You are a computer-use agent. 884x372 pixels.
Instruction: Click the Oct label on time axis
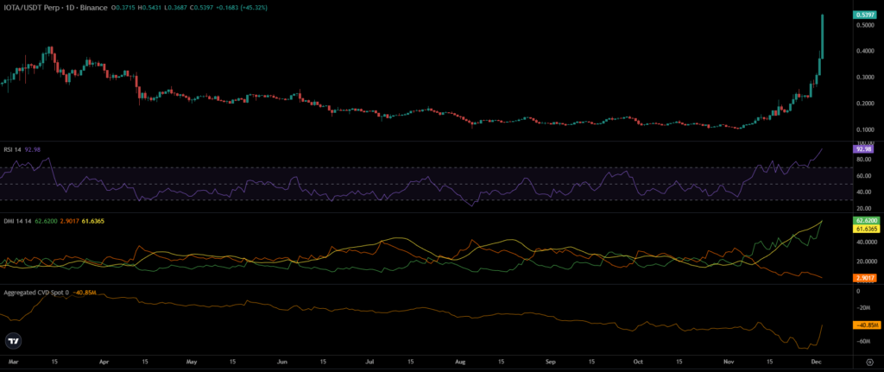click(x=638, y=362)
